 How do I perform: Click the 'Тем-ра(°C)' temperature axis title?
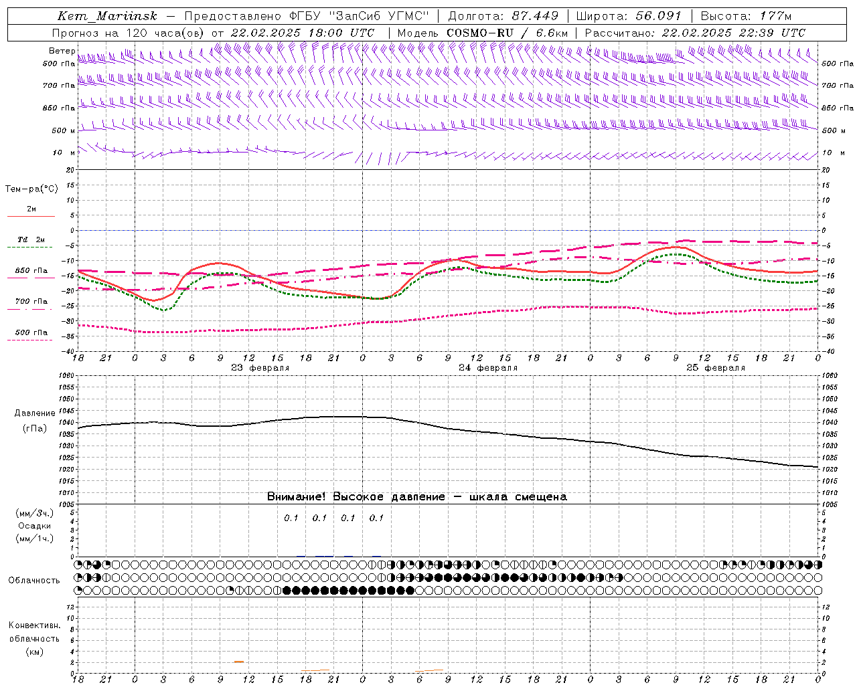point(31,189)
